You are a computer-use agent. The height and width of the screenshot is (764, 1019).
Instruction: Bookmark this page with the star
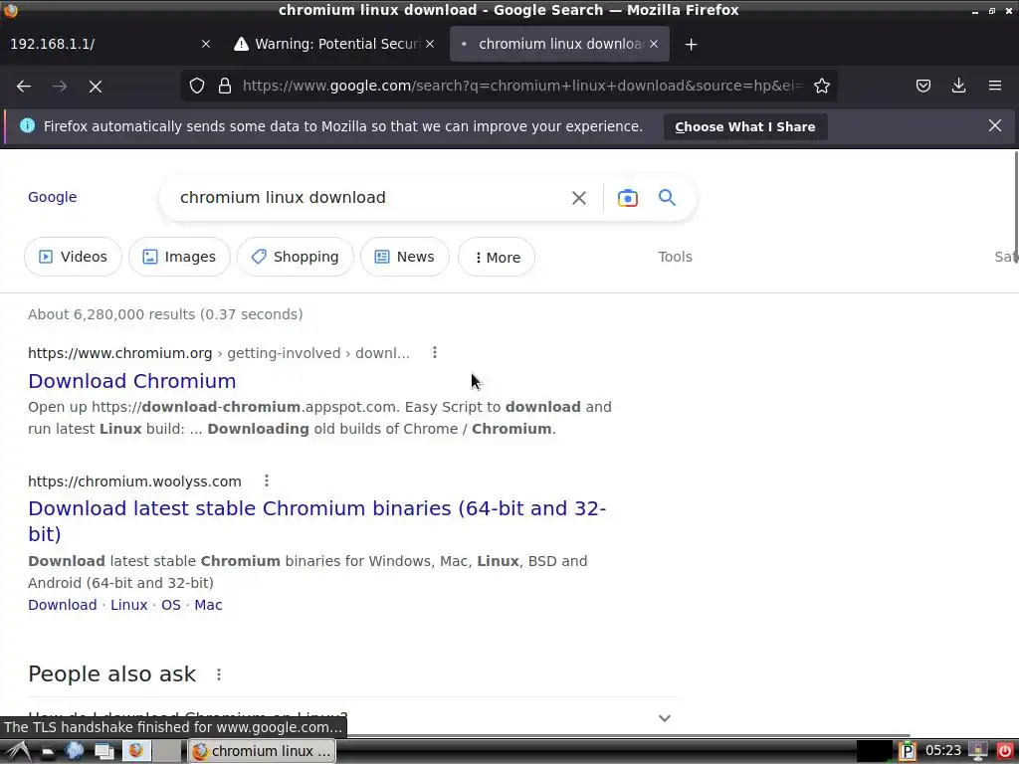coord(821,86)
